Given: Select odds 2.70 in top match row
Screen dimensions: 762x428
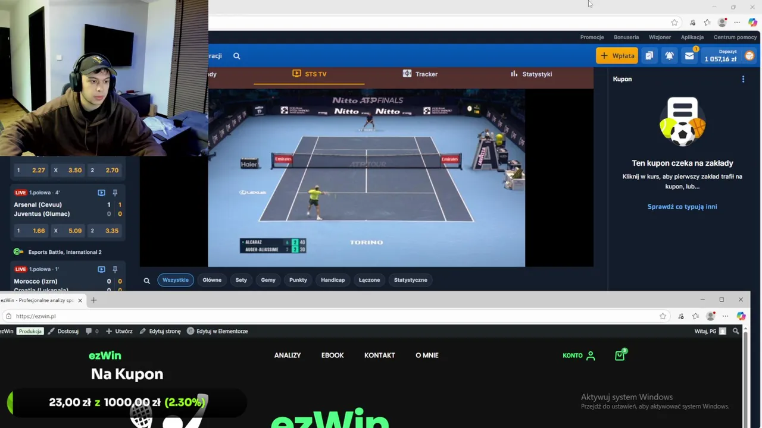Looking at the screenshot, I should 105,170.
